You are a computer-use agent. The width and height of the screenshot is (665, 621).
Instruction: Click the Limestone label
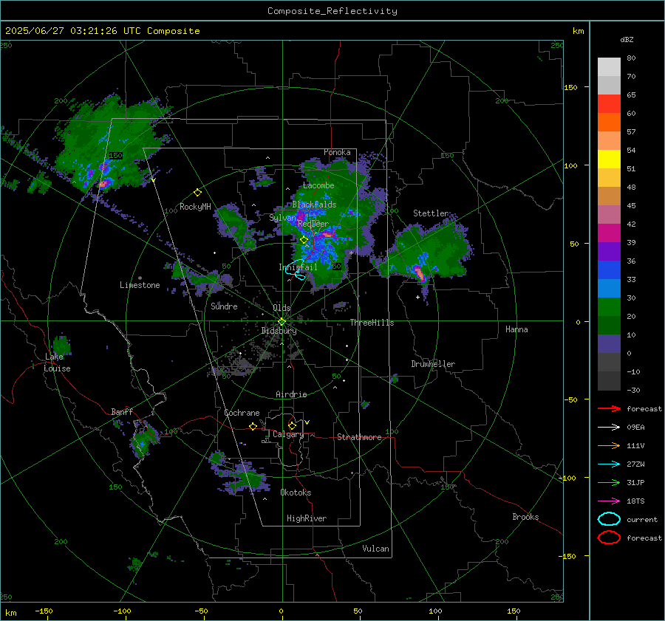click(140, 285)
